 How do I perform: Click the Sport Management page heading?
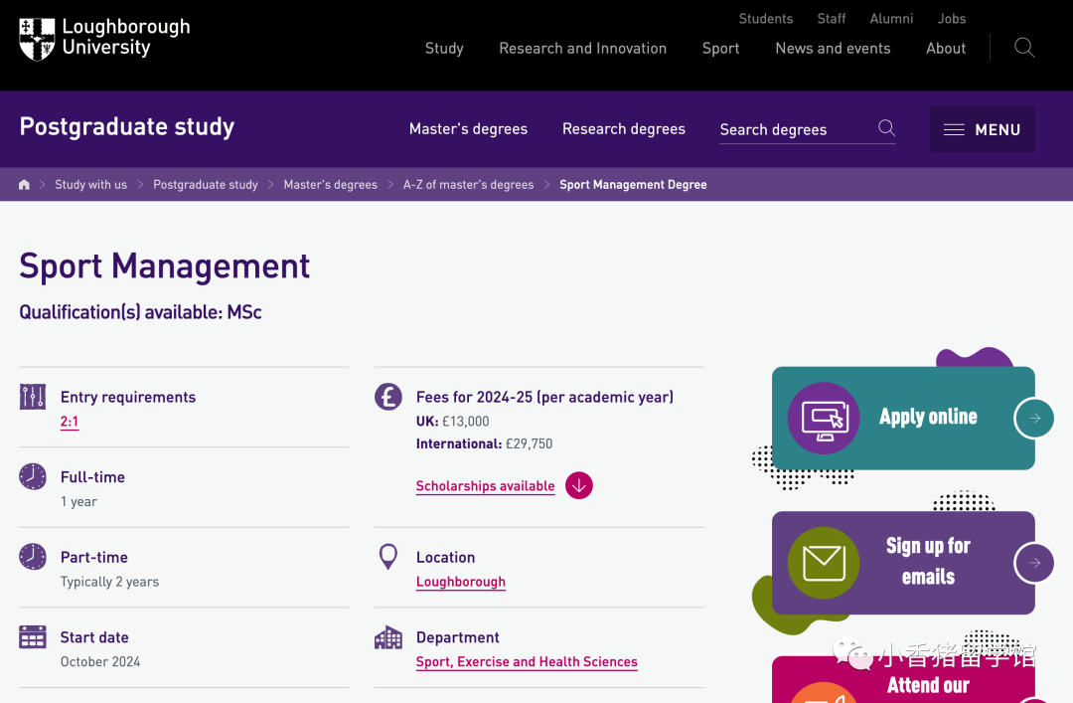tap(164, 265)
